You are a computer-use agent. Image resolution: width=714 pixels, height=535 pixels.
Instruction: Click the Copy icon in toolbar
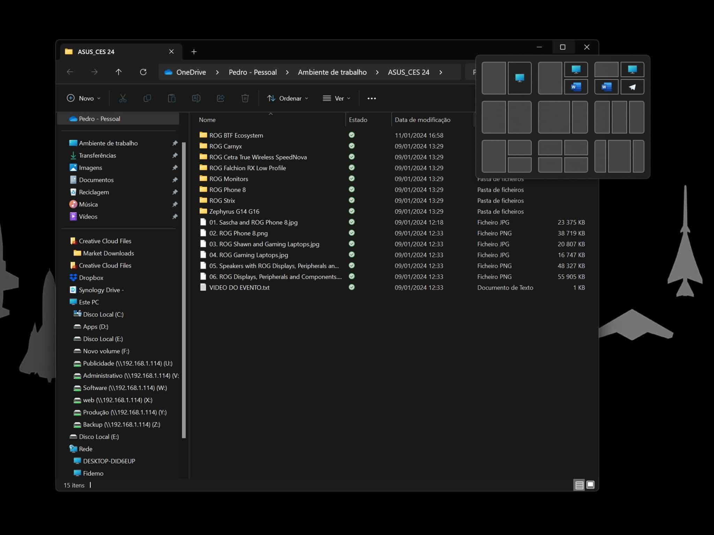147,98
